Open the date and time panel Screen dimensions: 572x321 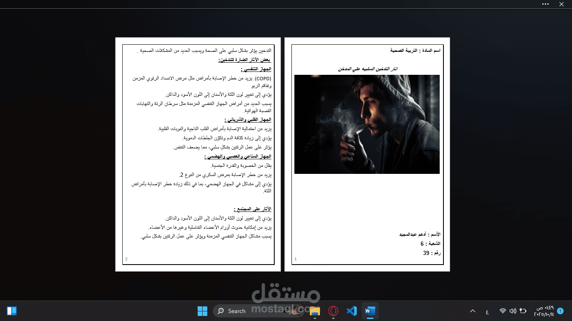(x=544, y=311)
